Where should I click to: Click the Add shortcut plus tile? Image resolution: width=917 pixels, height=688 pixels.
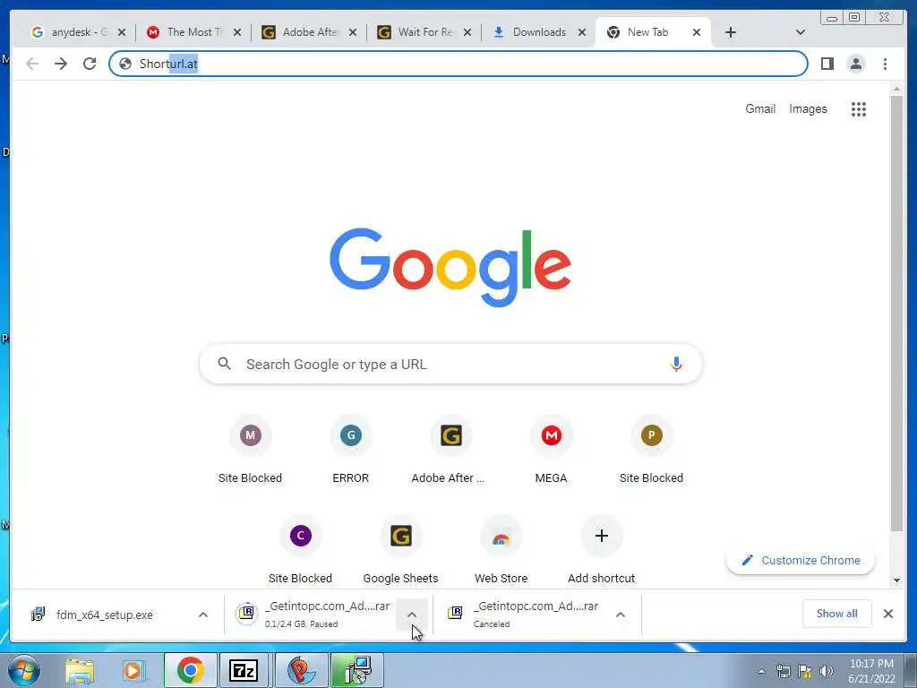[x=601, y=551]
